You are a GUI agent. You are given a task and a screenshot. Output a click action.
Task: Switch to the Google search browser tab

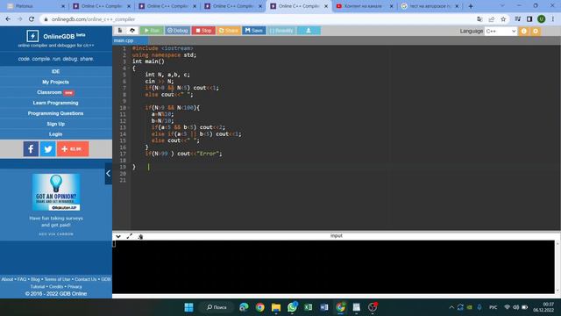(x=430, y=6)
